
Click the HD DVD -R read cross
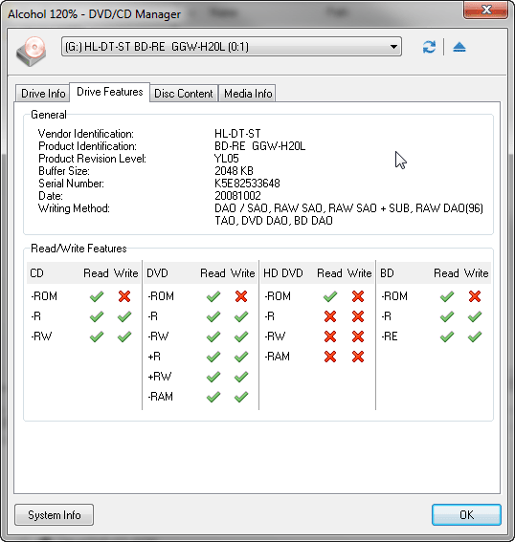pos(330,316)
